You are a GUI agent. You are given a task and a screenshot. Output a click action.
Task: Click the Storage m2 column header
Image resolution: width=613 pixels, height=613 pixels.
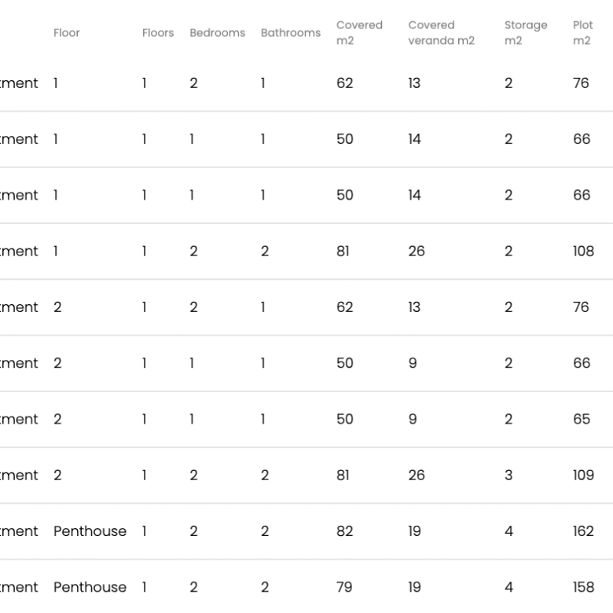coord(526,33)
